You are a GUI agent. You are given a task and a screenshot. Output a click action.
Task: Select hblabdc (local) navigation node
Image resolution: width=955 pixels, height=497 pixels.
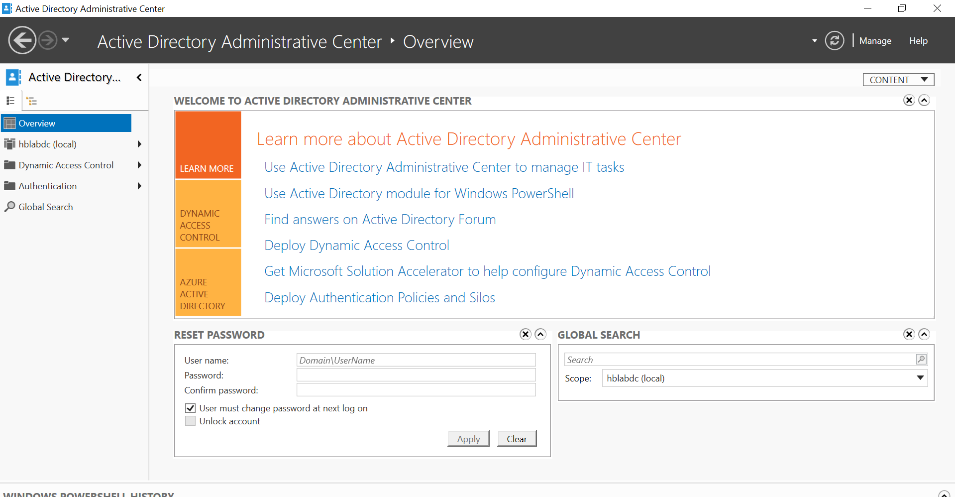(x=48, y=144)
